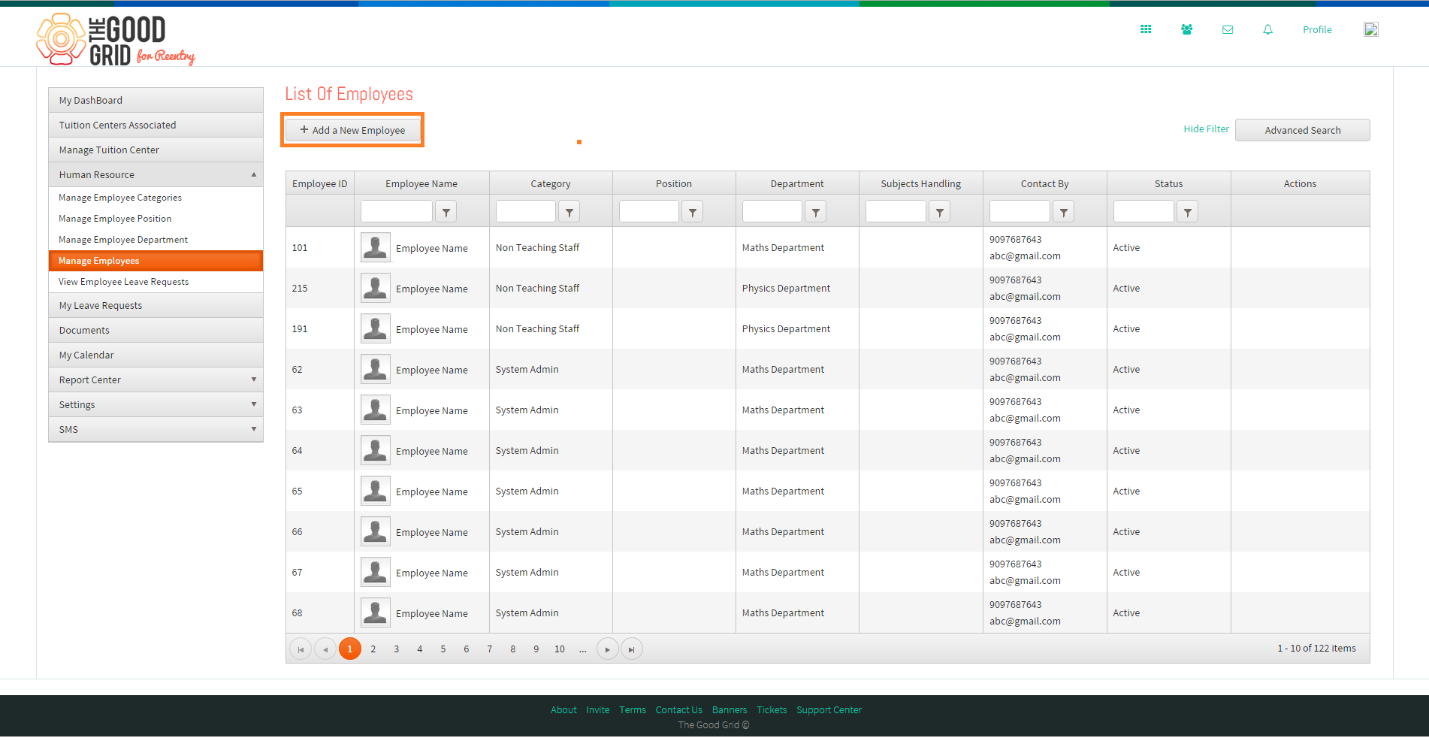
Task: Click the Department filter input
Action: click(772, 212)
